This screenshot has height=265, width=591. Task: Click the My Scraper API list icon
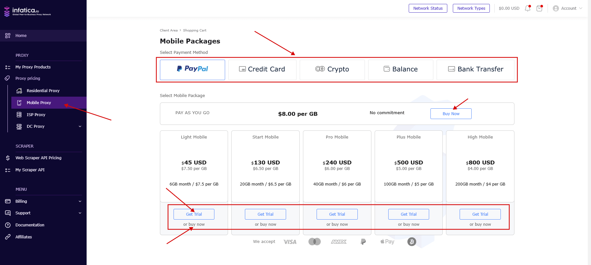[8, 170]
